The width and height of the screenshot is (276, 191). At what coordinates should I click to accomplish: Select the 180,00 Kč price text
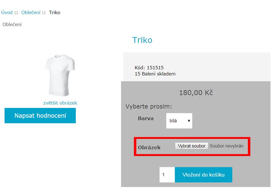coord(196,93)
